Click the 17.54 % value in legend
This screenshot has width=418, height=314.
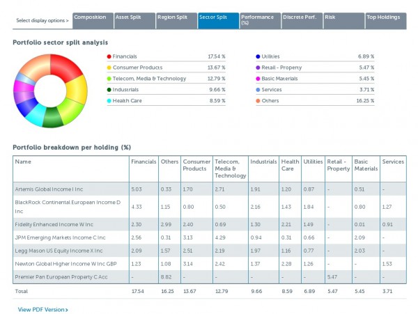(217, 56)
